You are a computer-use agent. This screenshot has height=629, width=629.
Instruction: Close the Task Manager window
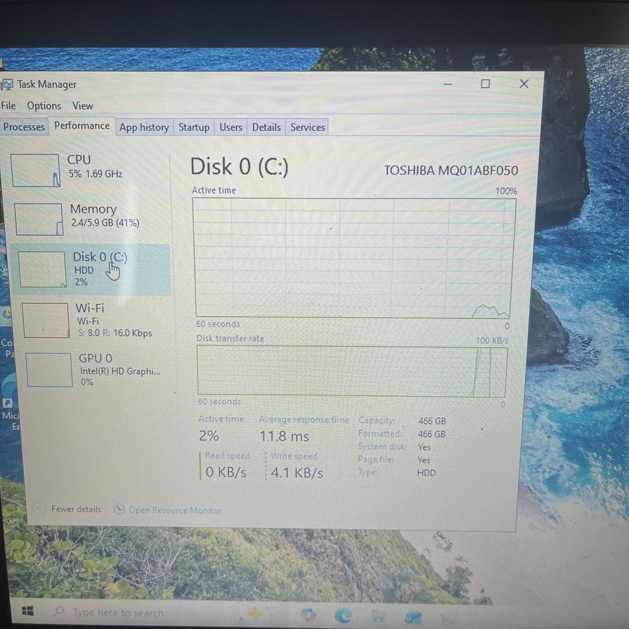point(524,84)
